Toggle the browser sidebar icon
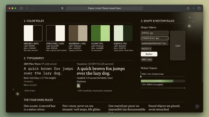 [x=21, y=8]
